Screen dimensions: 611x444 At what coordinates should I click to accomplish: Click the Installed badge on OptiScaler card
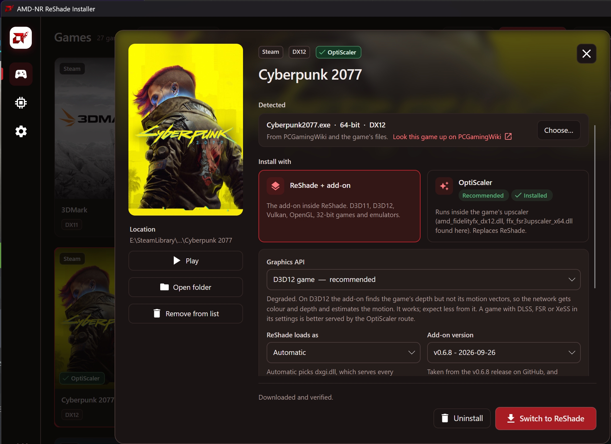coord(532,195)
